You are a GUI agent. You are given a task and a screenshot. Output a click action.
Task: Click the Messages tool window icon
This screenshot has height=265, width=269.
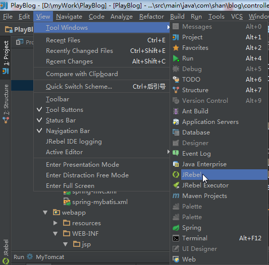tap(176, 27)
